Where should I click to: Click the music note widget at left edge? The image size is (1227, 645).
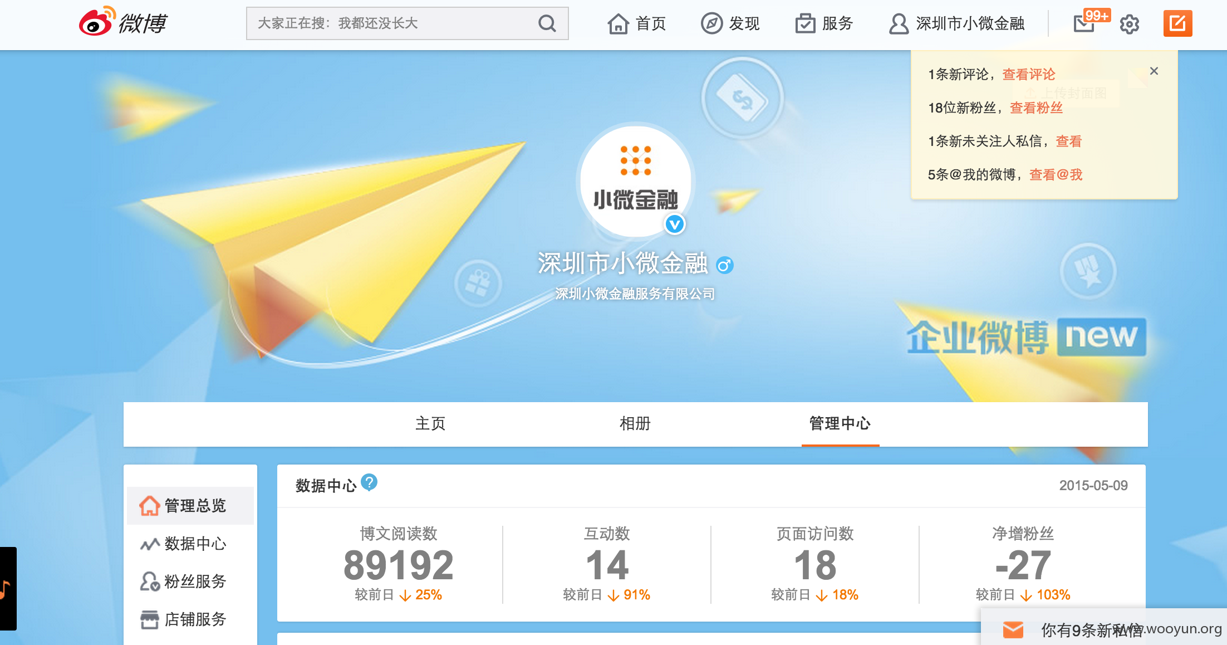(x=7, y=589)
